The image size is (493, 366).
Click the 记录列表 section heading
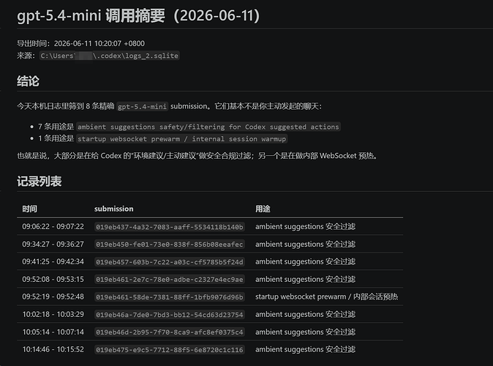pyautogui.click(x=39, y=182)
